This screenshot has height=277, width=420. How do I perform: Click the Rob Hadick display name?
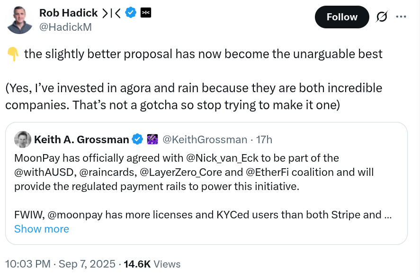pyautogui.click(x=68, y=13)
